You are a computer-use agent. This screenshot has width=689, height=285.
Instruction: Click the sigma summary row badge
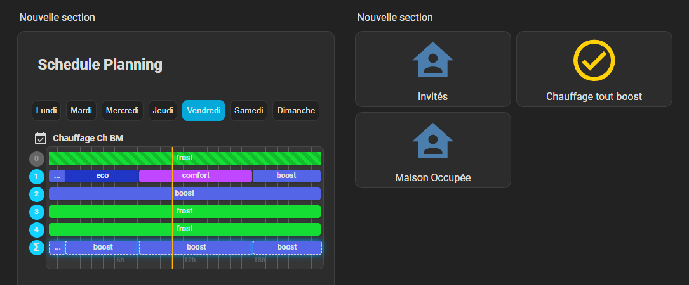click(x=37, y=247)
